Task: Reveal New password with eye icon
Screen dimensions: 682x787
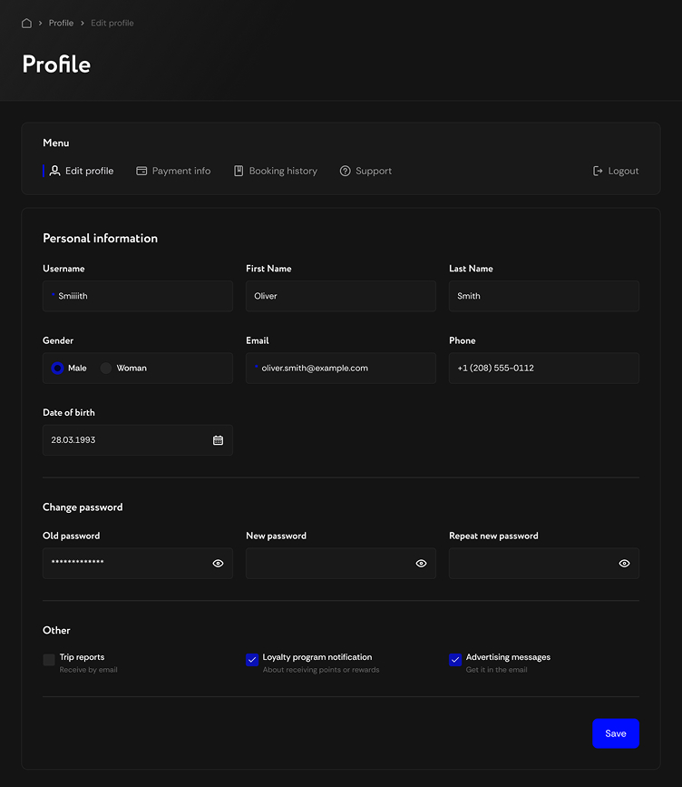Action: 421,564
